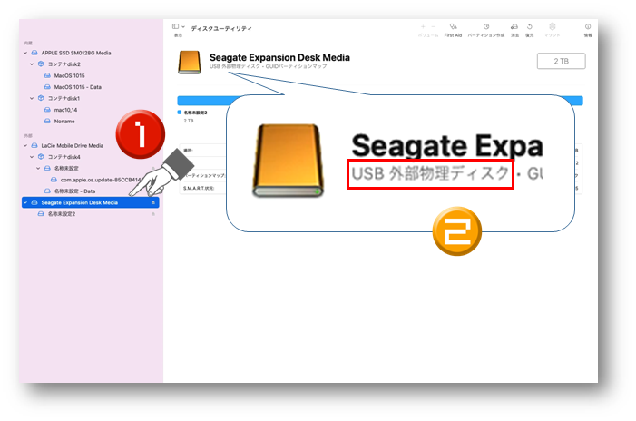This screenshot has width=636, height=421.
Task: Collapse the コンテナdisk1 node
Action: coord(32,98)
